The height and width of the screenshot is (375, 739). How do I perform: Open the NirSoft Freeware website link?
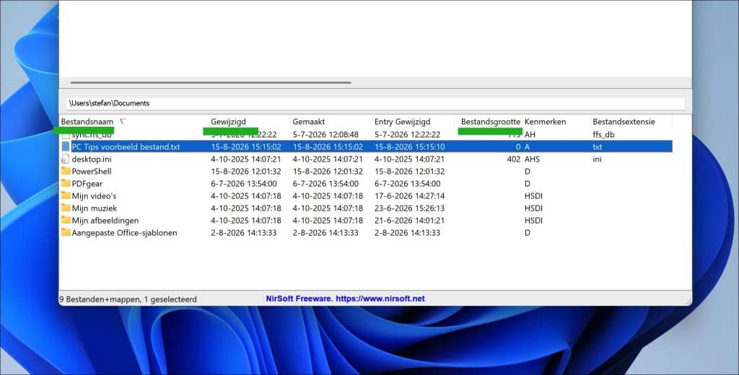tap(346, 299)
